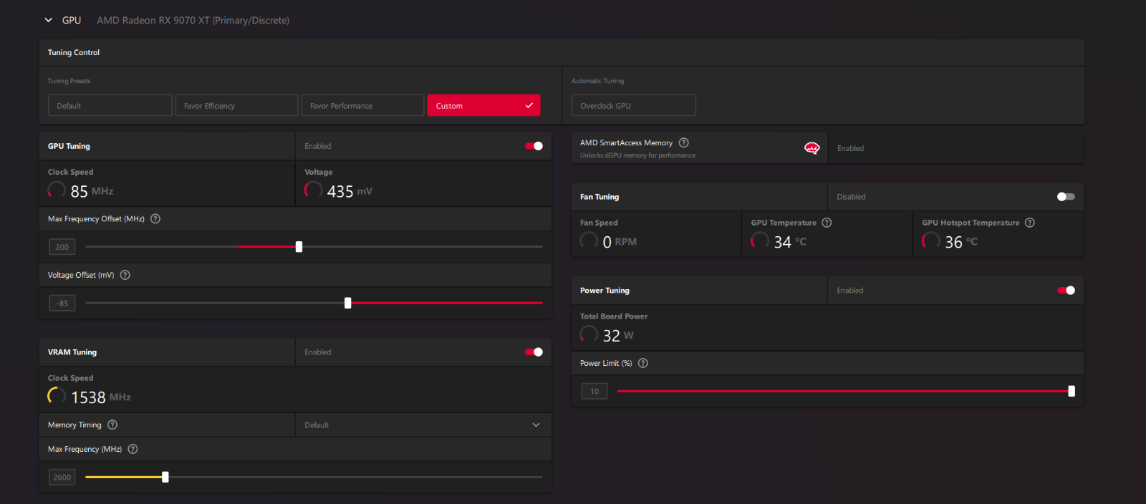Show help for AMD SmartAccess Memory
Image resolution: width=1146 pixels, height=504 pixels.
[x=684, y=142]
